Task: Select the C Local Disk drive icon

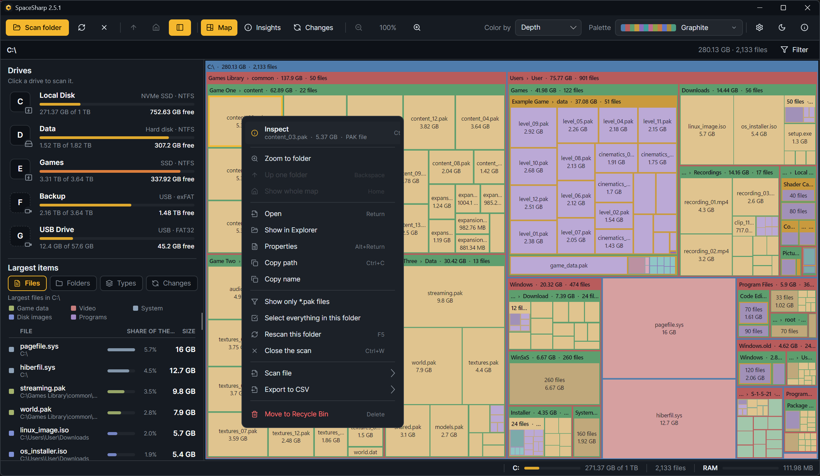Action: point(20,102)
